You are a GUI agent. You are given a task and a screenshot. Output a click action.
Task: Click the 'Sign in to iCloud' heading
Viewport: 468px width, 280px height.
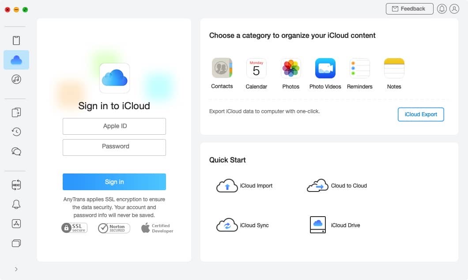114,106
